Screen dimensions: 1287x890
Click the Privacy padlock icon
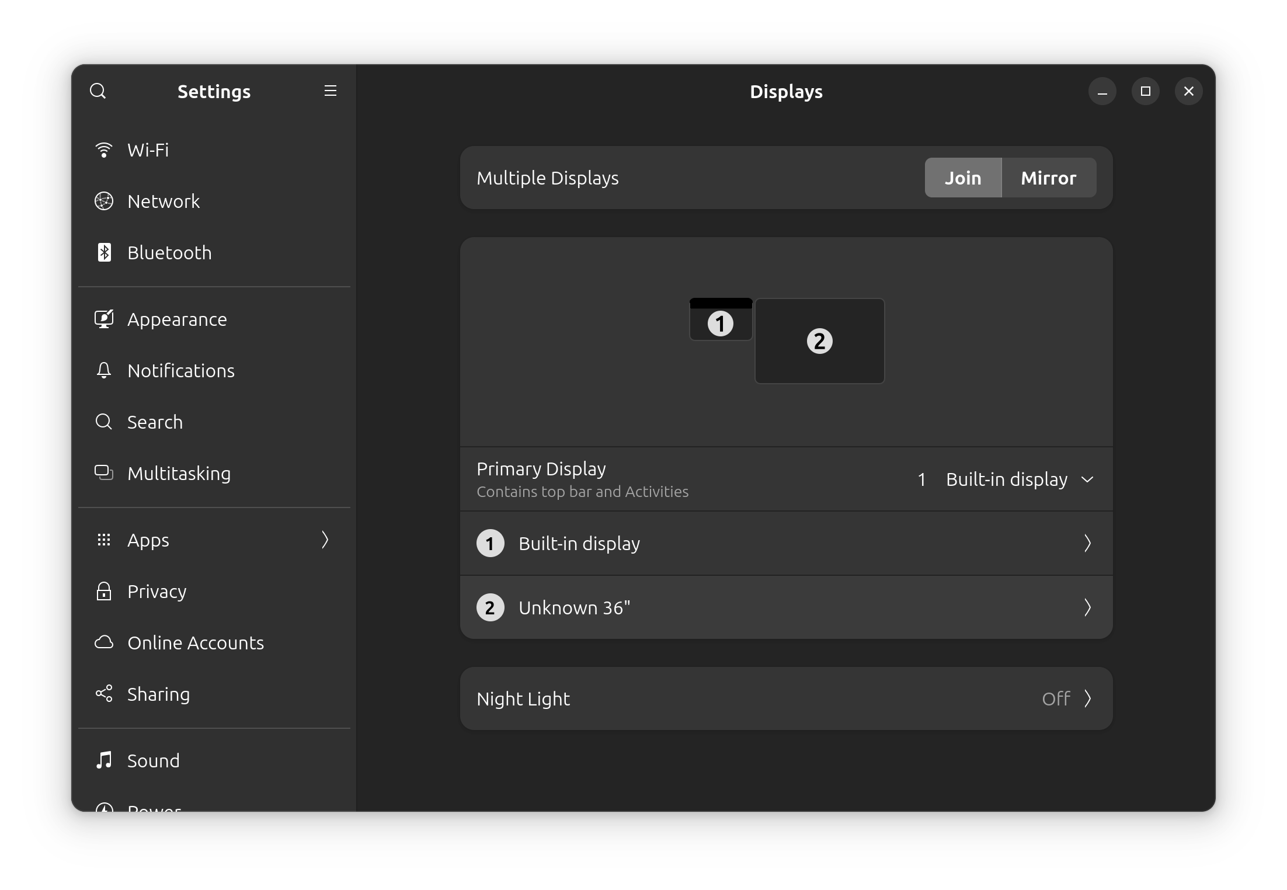click(x=104, y=591)
